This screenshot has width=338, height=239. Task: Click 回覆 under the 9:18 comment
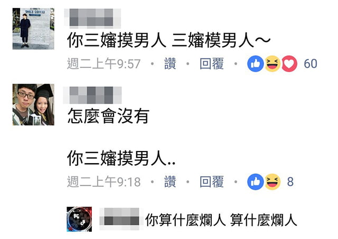tap(211, 182)
